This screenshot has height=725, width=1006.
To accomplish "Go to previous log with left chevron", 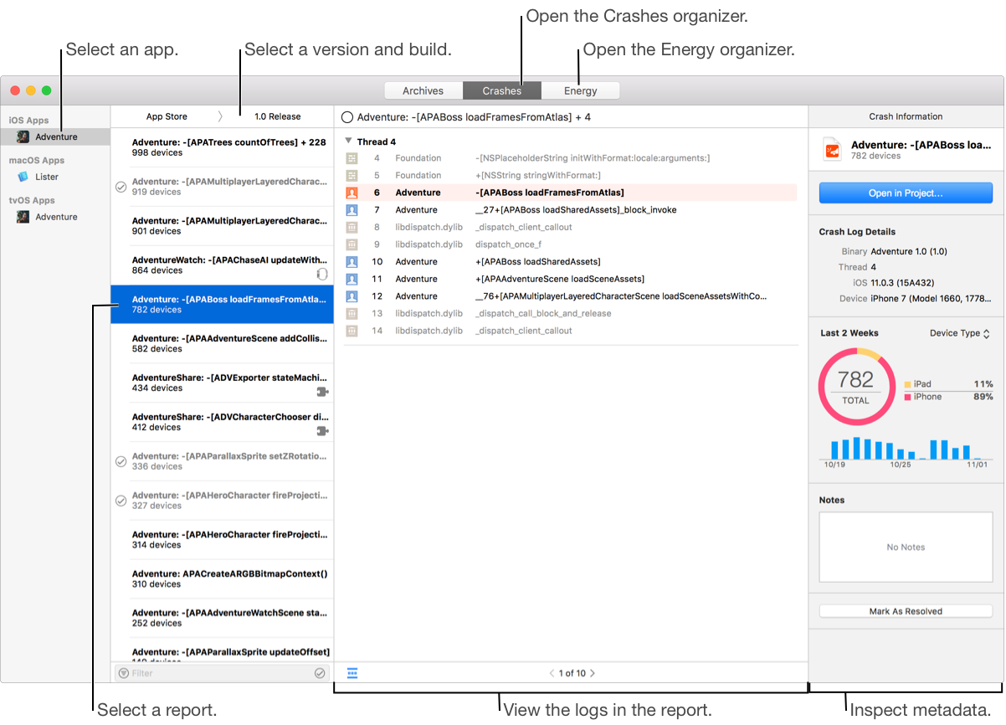I will [552, 673].
